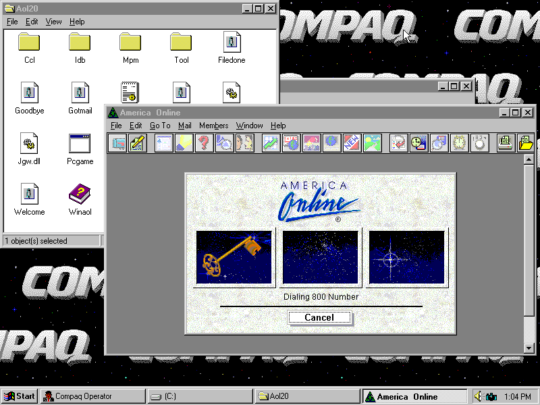Click the Compose Mail pencil icon
540x405 pixels.
[138, 143]
